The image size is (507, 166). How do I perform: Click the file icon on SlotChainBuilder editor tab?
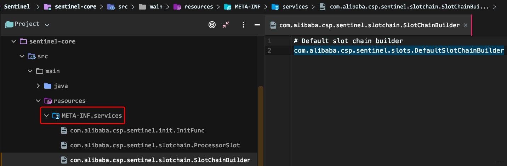coord(273,25)
